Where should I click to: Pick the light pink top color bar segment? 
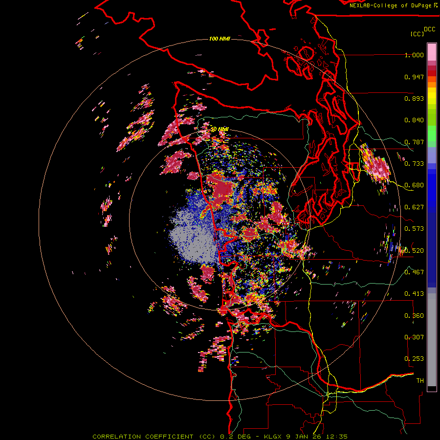click(432, 52)
